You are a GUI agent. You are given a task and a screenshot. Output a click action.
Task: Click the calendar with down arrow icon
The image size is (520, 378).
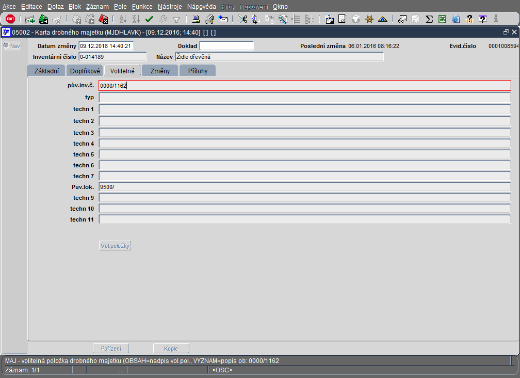[329, 19]
